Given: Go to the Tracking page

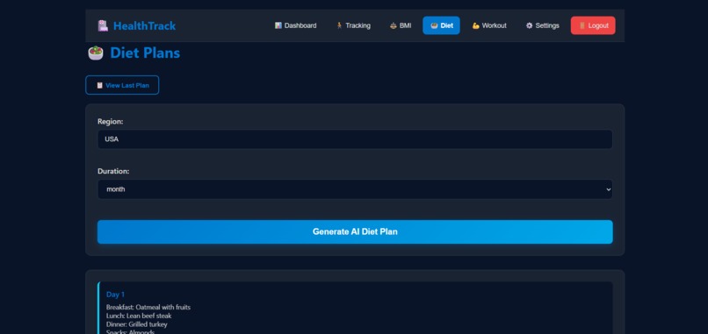Looking at the screenshot, I should pyautogui.click(x=353, y=25).
